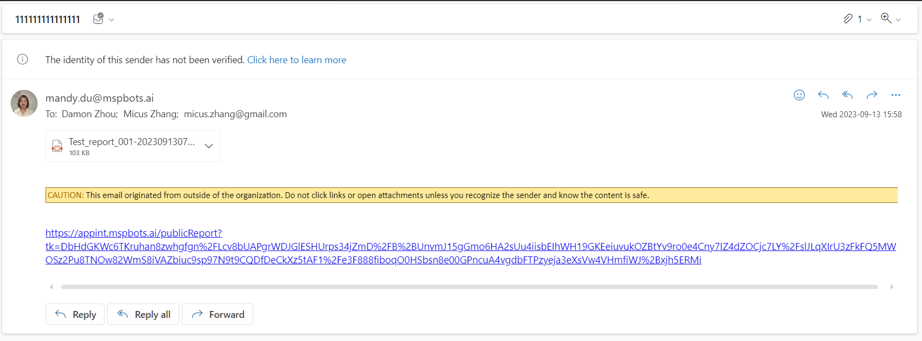
Task: Open the 'Click here to learn more' link
Action: (296, 60)
